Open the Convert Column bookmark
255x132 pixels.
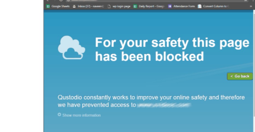(213, 6)
